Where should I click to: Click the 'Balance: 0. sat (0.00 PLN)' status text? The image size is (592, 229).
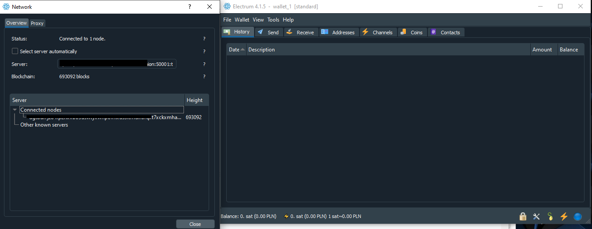[248, 216]
